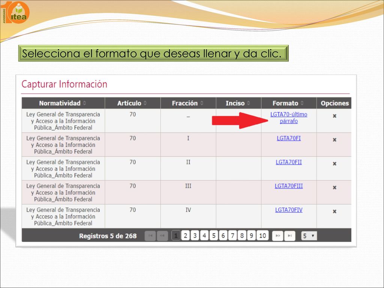Open rows-per-page dropdown showing 5

[x=309, y=236]
